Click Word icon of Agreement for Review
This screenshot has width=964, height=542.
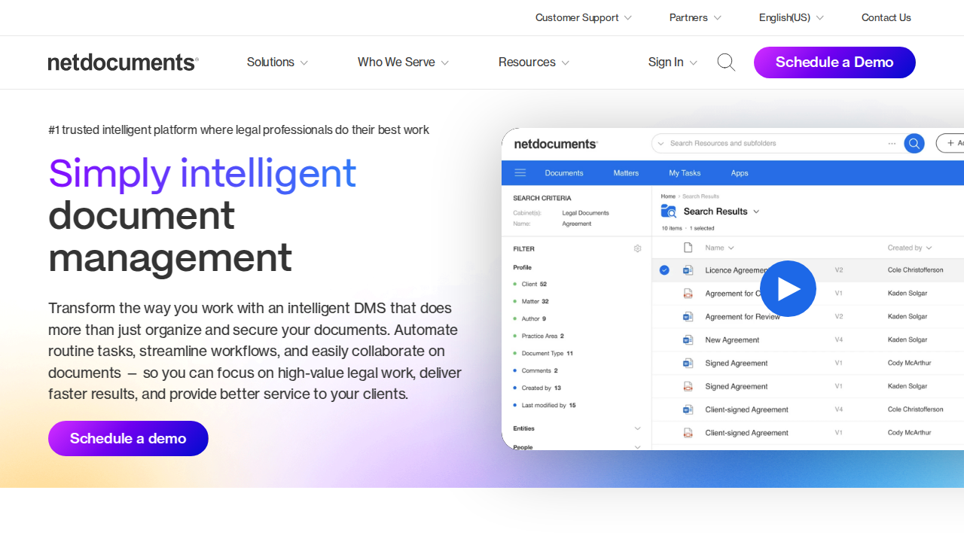click(688, 317)
